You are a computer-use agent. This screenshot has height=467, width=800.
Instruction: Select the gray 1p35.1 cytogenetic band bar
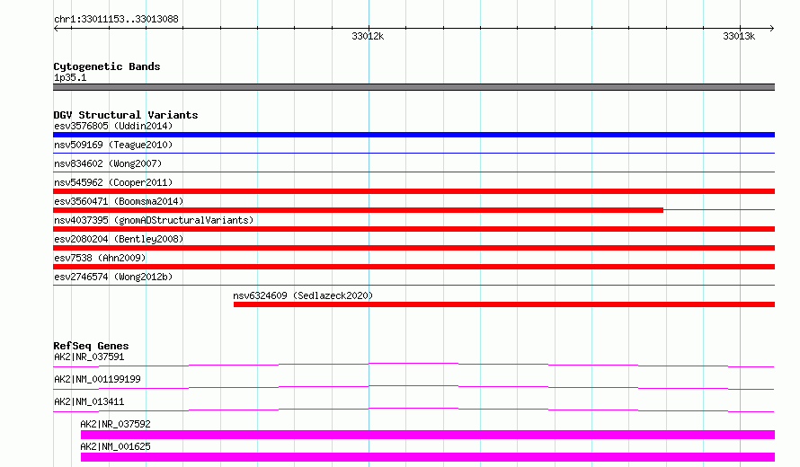[413, 87]
